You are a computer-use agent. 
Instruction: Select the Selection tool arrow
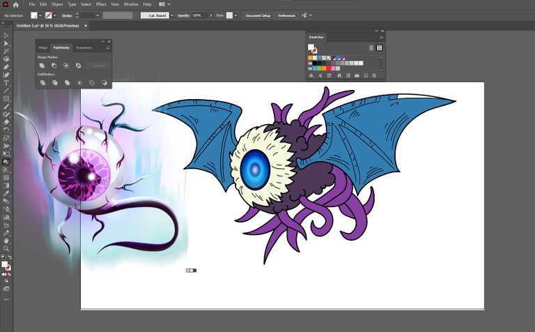(x=6, y=36)
